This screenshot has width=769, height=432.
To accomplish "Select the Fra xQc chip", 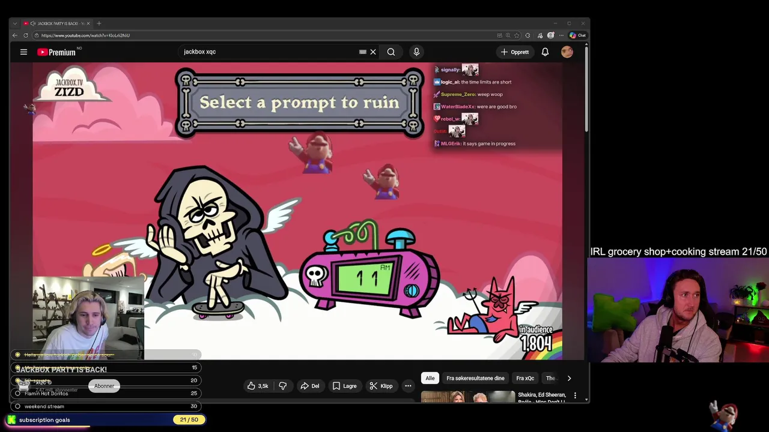I will tap(525, 378).
